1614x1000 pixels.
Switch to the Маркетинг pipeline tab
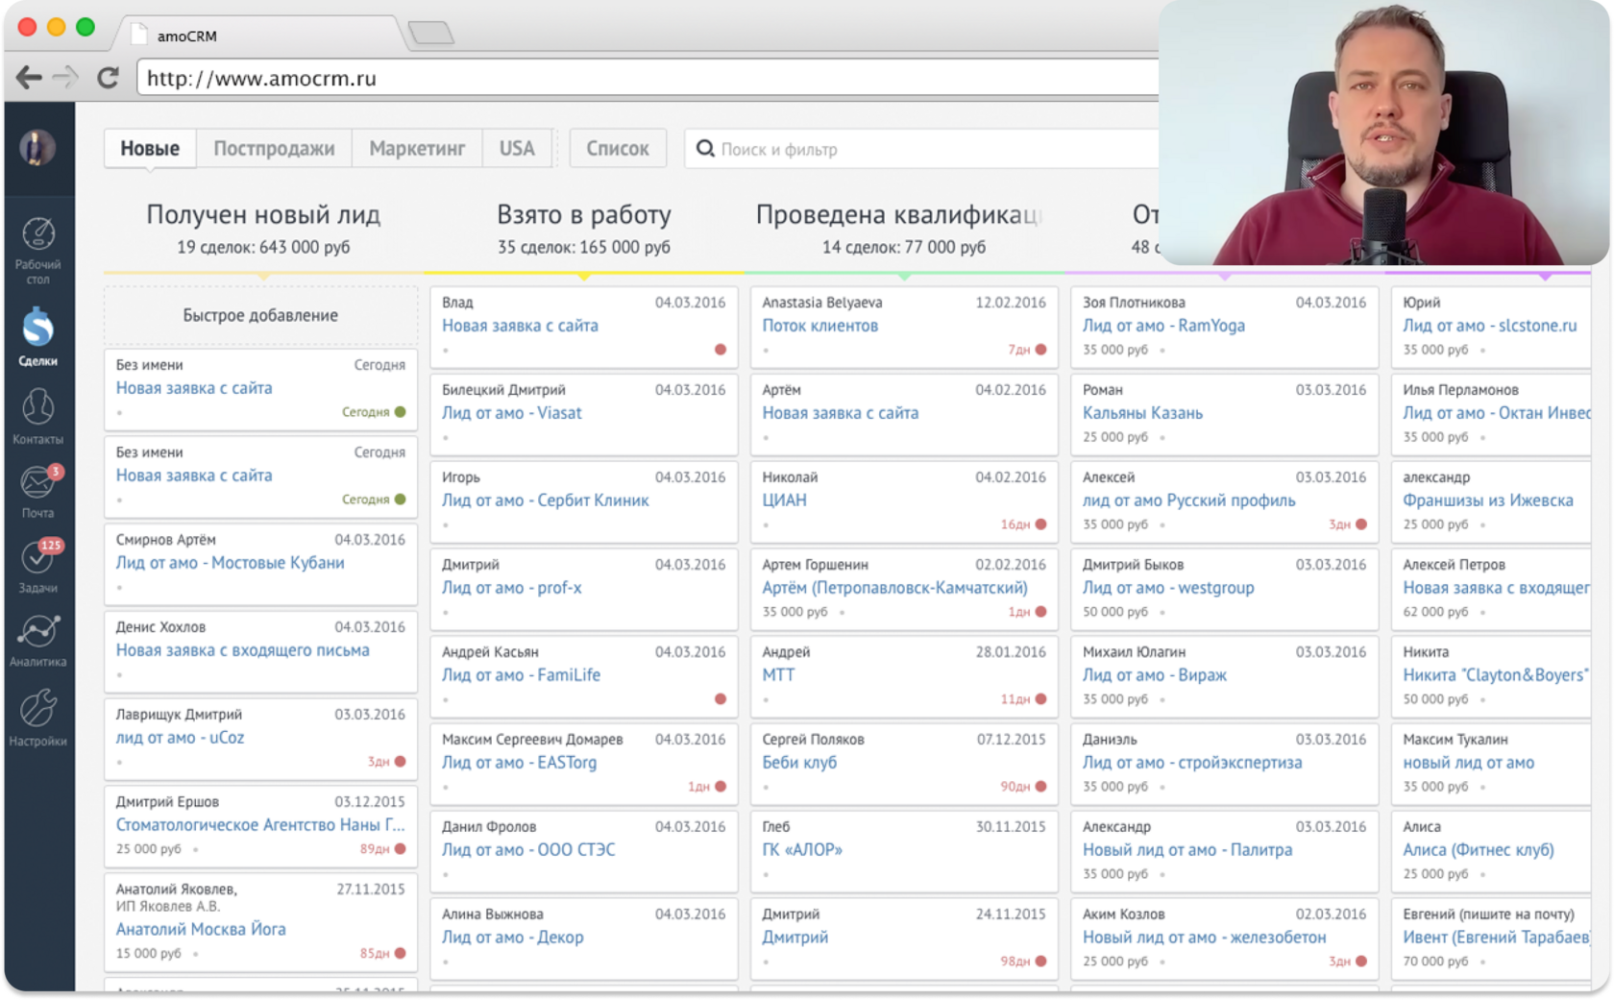click(417, 149)
